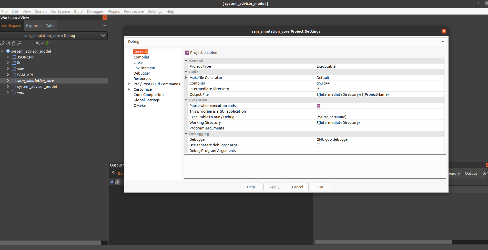
Task: Click the system_advisor_model workspace icon
Action: [x=8, y=51]
